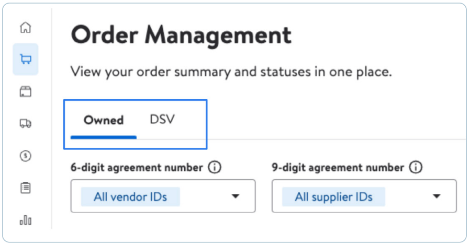Click the 9-digit agreement number label
This screenshot has height=245, width=470.
[338, 168]
